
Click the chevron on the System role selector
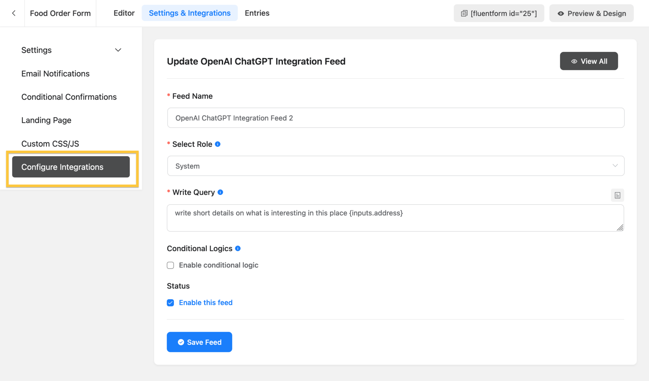(x=616, y=166)
